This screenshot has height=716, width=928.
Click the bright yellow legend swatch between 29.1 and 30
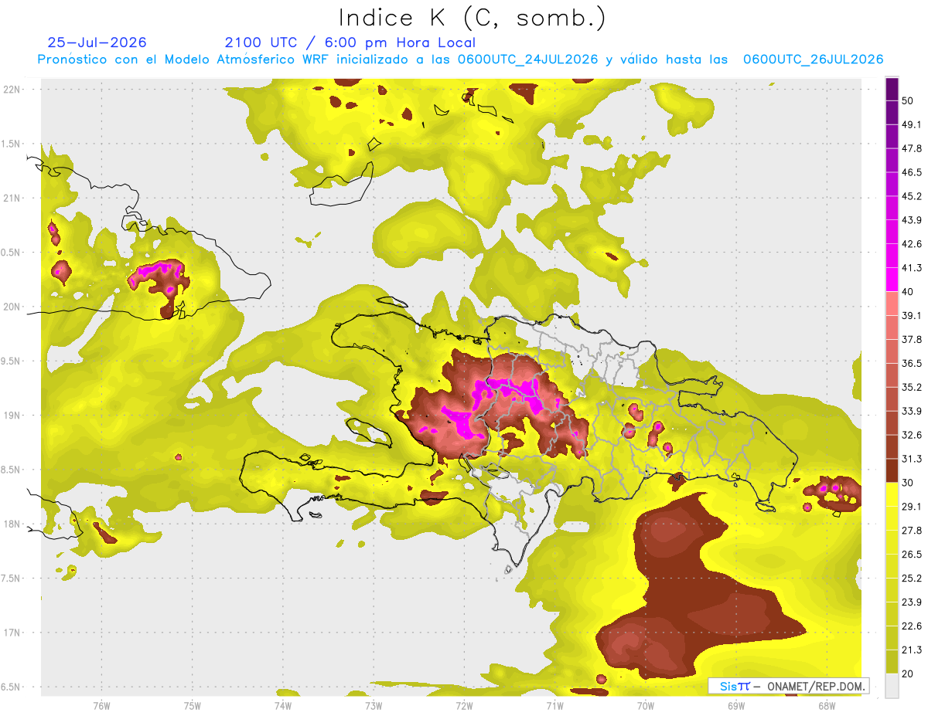pyautogui.click(x=892, y=494)
